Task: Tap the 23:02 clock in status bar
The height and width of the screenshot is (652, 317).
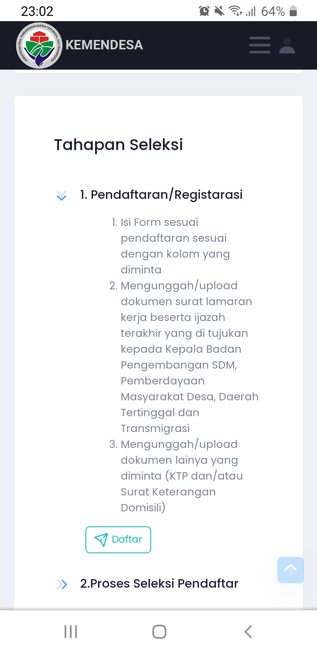Action: [x=37, y=11]
